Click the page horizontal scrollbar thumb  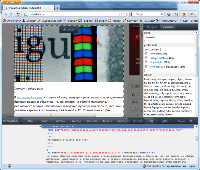click(x=51, y=115)
